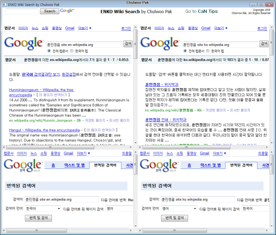Click 도움말 link in bottom-right pane
The height and width of the screenshot is (235, 276).
click(263, 153)
